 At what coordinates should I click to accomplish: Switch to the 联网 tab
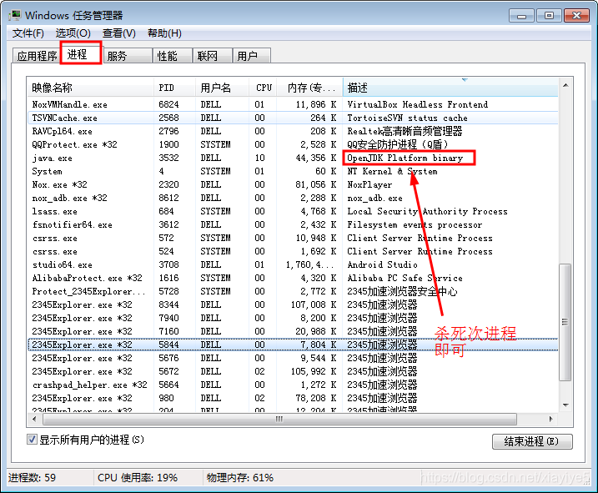(x=213, y=56)
